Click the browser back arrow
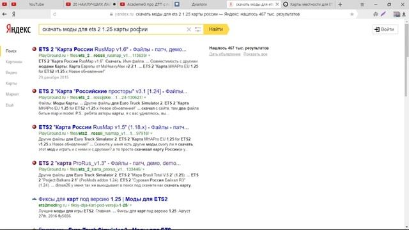The image size is (409, 230). [4, 14]
